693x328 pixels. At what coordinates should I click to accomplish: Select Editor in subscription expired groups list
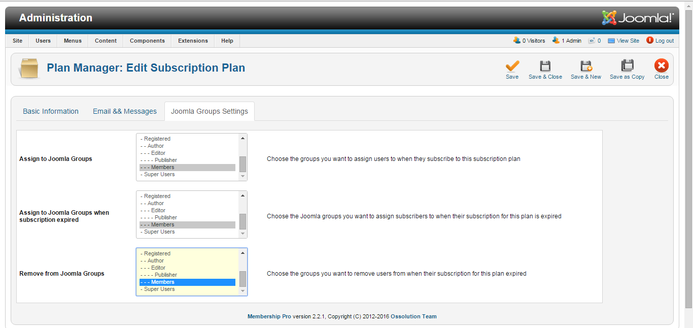coord(188,210)
